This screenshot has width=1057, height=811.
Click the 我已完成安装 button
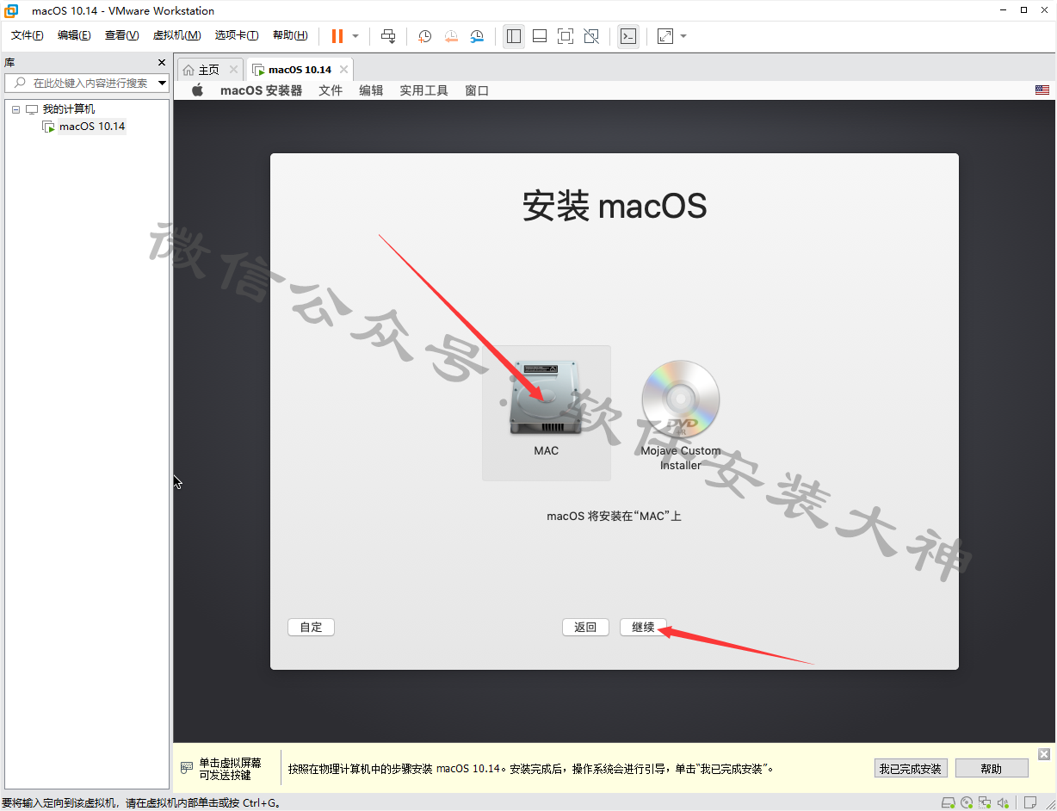910,769
